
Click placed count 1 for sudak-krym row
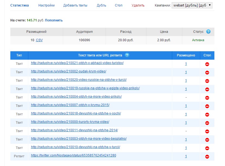[186, 72]
